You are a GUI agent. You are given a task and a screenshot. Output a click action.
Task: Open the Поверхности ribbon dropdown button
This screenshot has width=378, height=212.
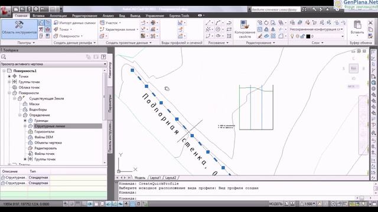tap(69, 36)
